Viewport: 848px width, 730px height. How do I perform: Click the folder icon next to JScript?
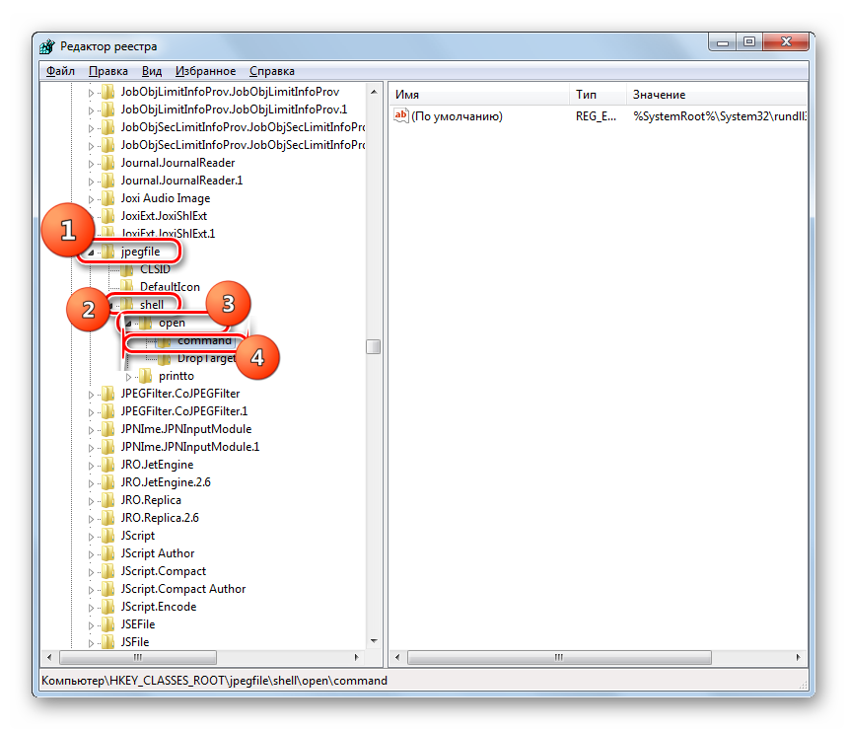(x=107, y=536)
